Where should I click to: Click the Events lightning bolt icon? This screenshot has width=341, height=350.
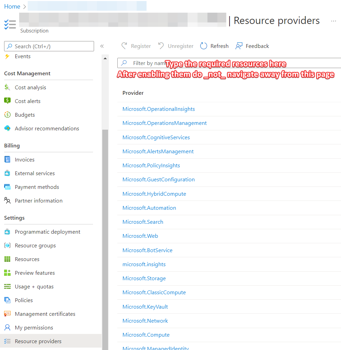pyautogui.click(x=8, y=56)
